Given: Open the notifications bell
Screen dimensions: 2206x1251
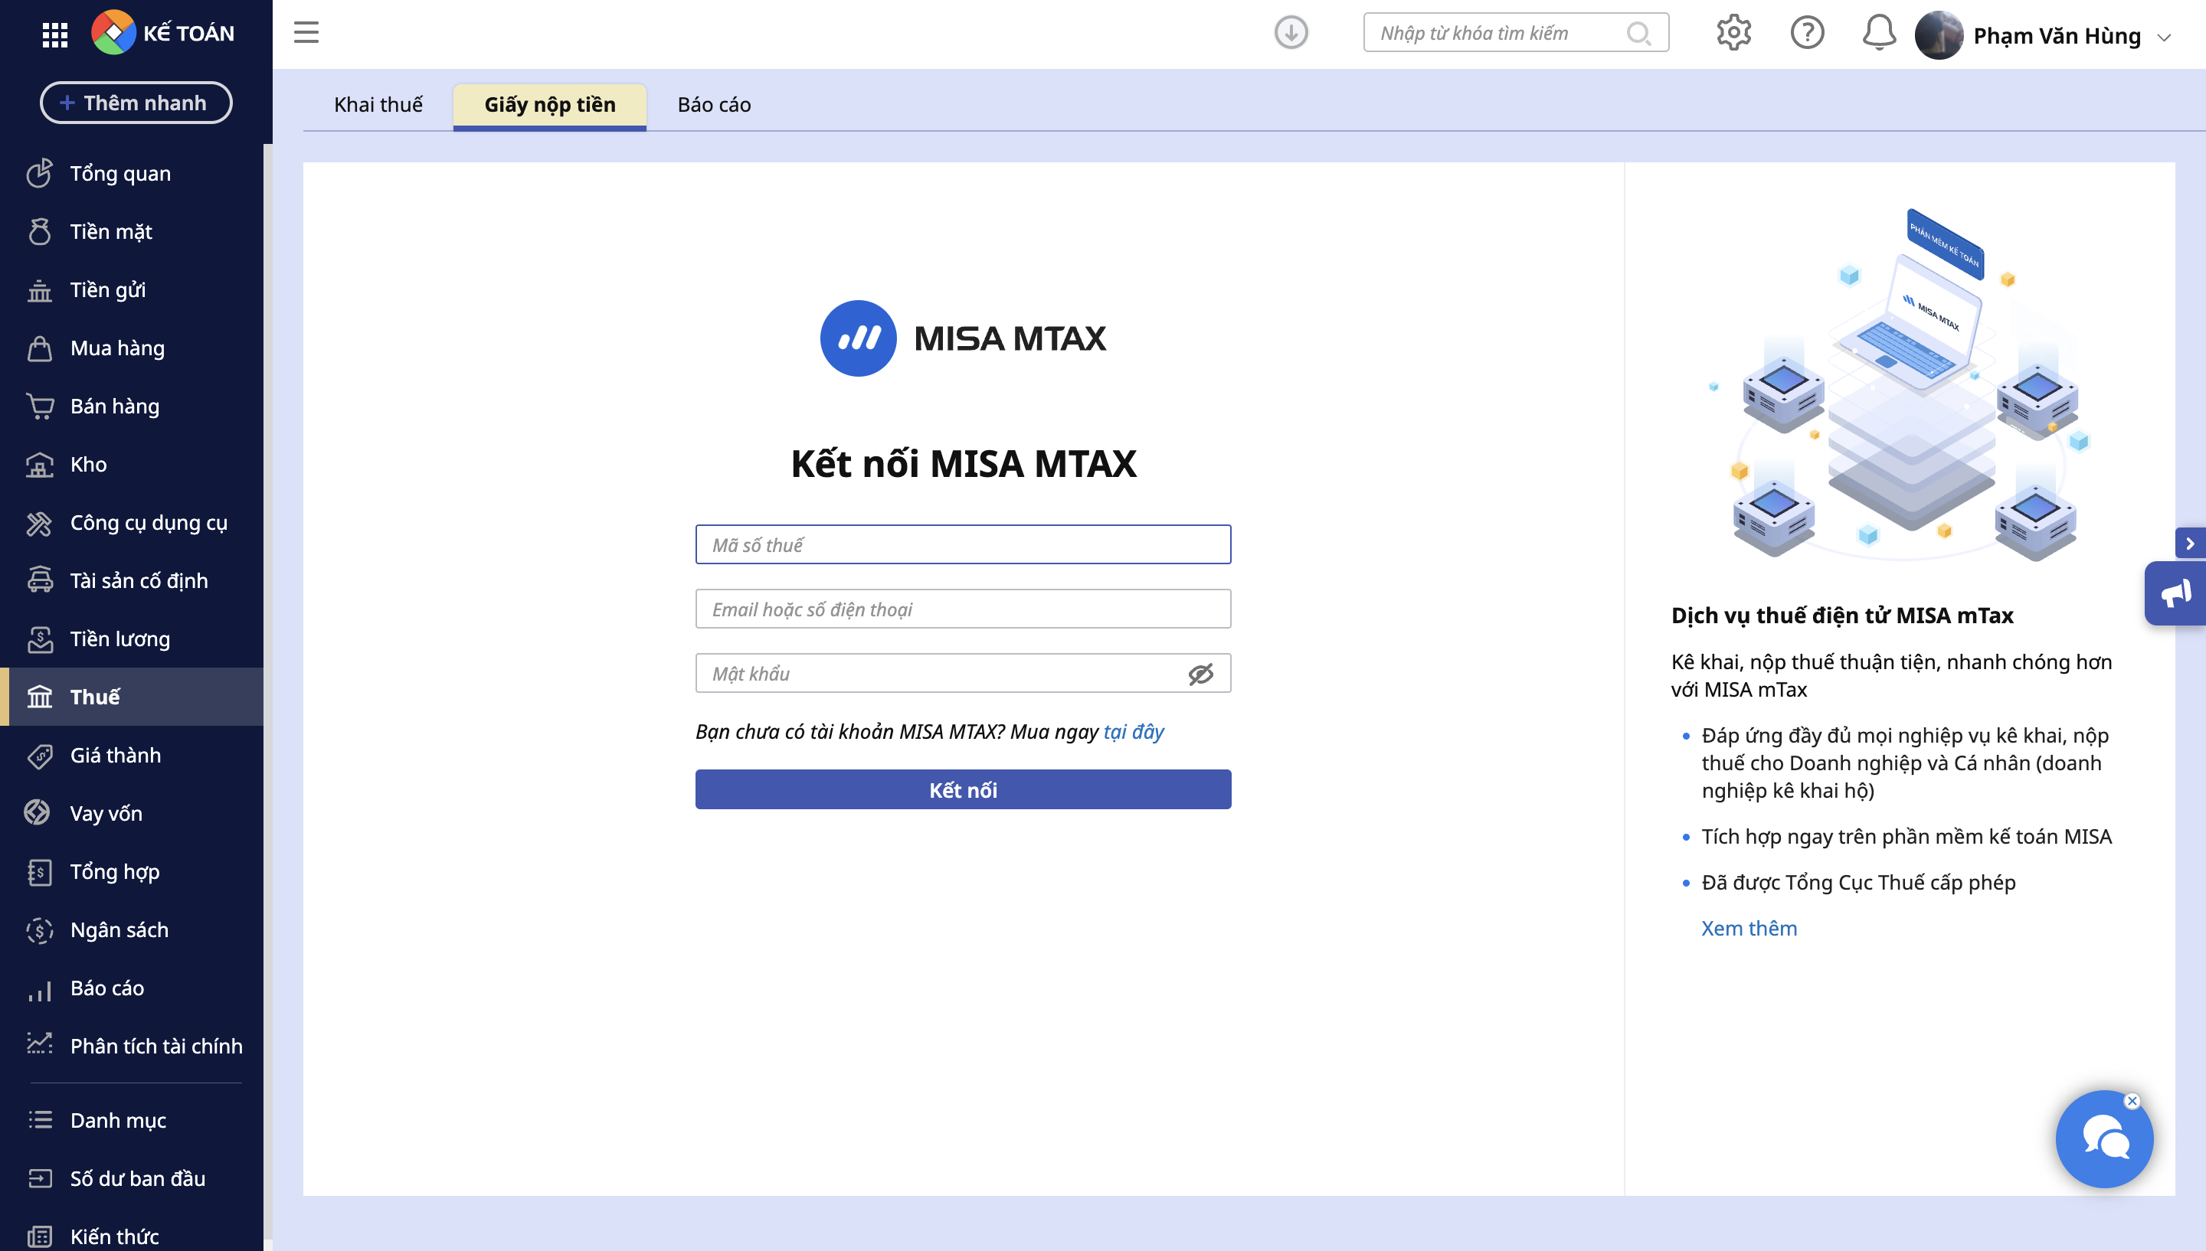Looking at the screenshot, I should tap(1879, 33).
